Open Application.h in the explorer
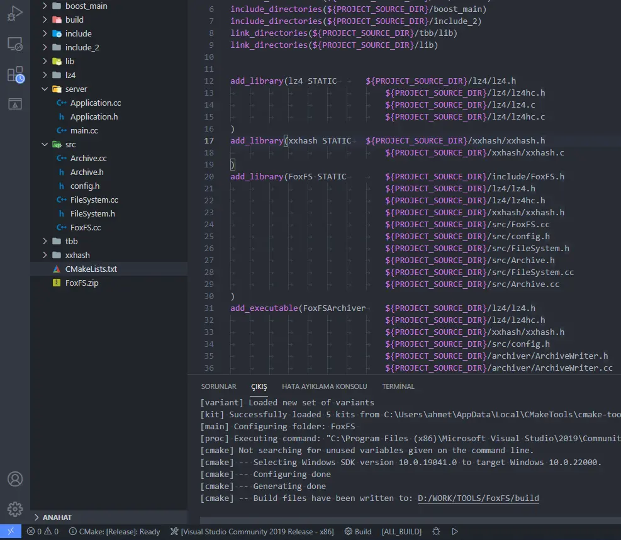The width and height of the screenshot is (621, 540). point(94,116)
